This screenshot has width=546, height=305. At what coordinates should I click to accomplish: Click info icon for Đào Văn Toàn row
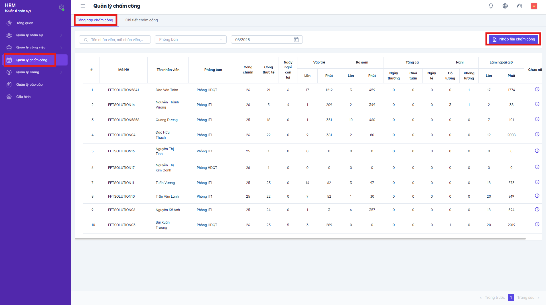pos(537,89)
